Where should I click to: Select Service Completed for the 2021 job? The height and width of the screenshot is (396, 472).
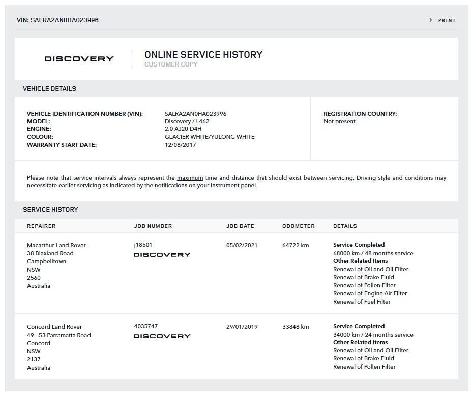359,245
